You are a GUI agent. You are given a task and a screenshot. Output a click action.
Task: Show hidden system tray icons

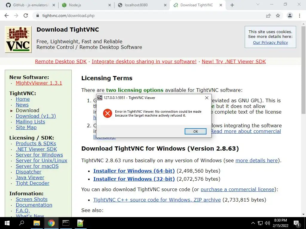click(253, 223)
